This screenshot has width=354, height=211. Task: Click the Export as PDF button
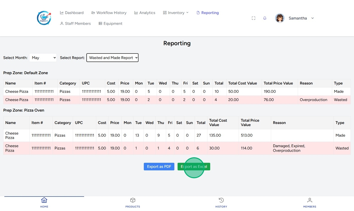pos(159,166)
